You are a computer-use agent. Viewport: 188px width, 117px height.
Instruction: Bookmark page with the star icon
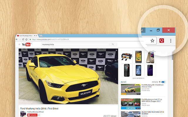click(x=152, y=41)
